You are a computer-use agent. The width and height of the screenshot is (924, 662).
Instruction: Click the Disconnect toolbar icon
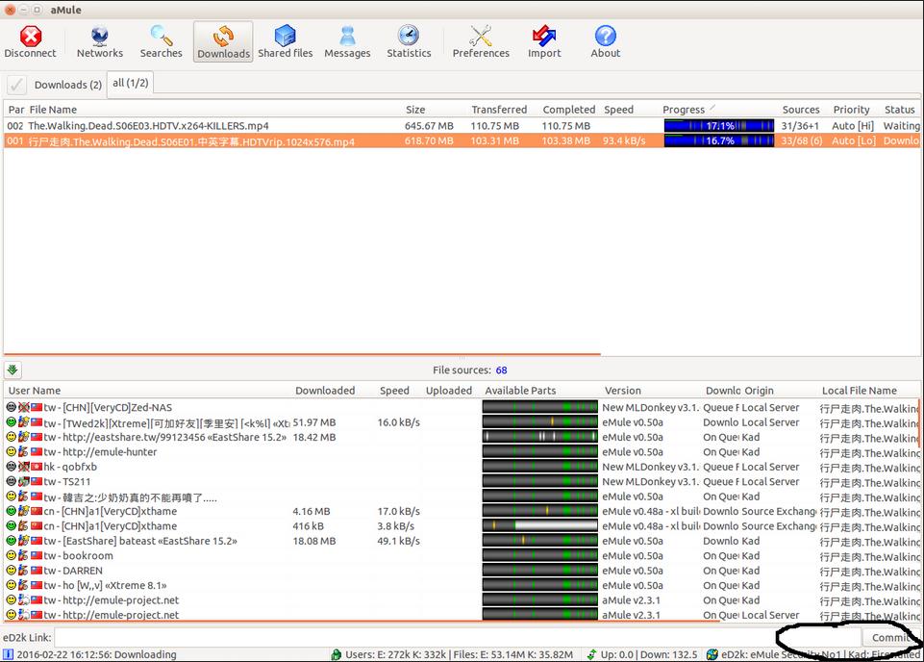31,42
